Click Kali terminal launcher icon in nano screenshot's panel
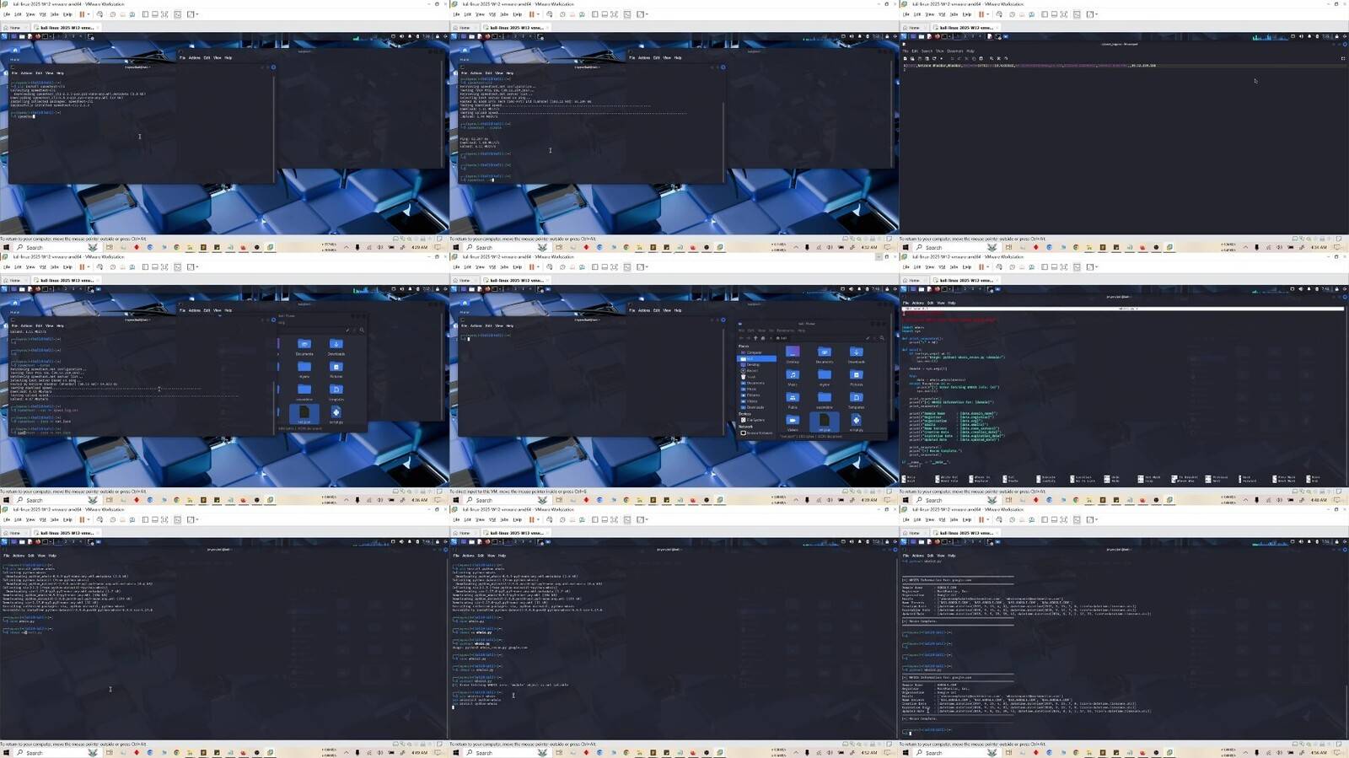The height and width of the screenshot is (758, 1349). [944, 289]
